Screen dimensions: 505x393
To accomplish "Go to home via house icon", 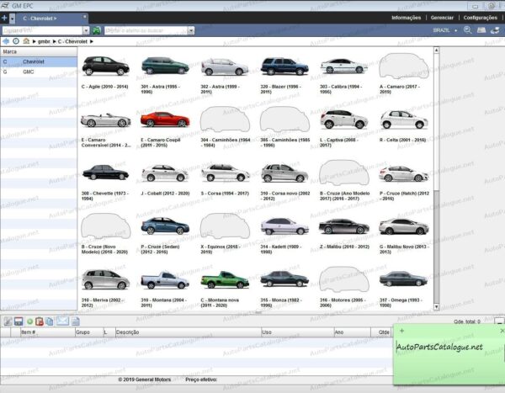I will (x=26, y=41).
